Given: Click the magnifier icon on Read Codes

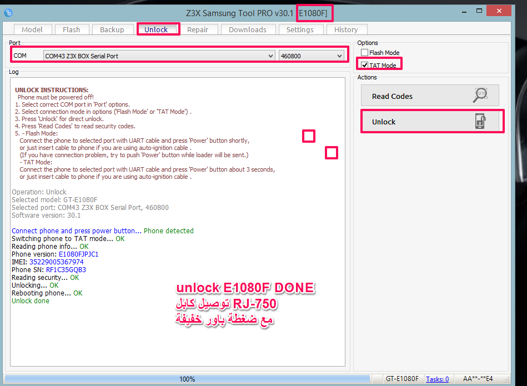Looking at the screenshot, I should [480, 96].
